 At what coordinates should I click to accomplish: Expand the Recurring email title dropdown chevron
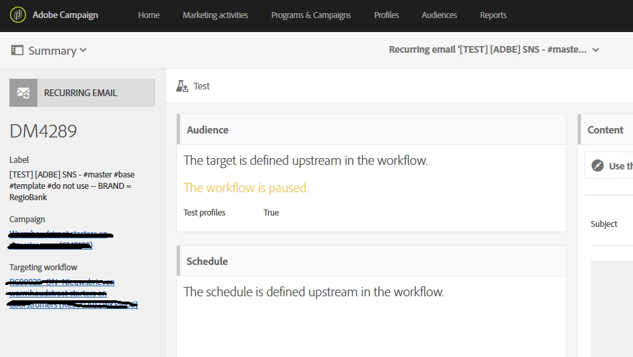596,50
